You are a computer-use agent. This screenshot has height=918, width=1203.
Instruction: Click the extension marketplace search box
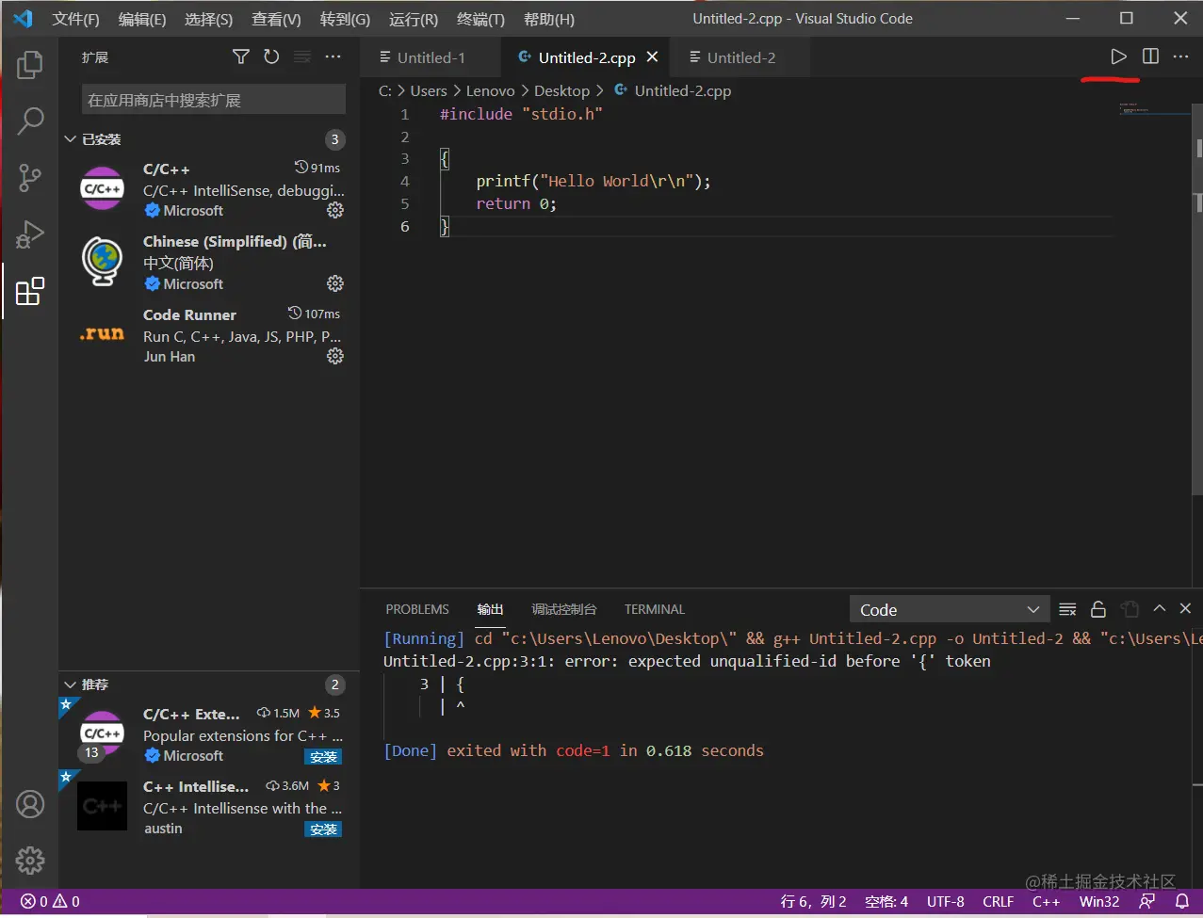click(213, 100)
